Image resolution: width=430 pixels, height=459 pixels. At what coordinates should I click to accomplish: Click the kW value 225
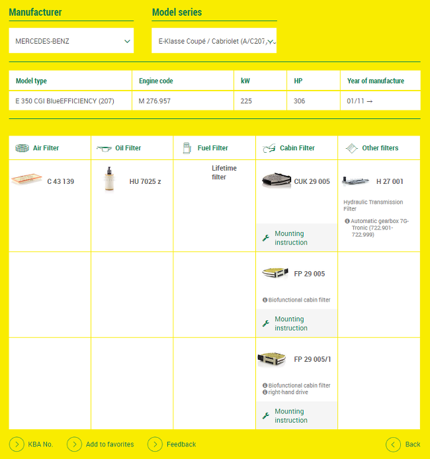[246, 101]
